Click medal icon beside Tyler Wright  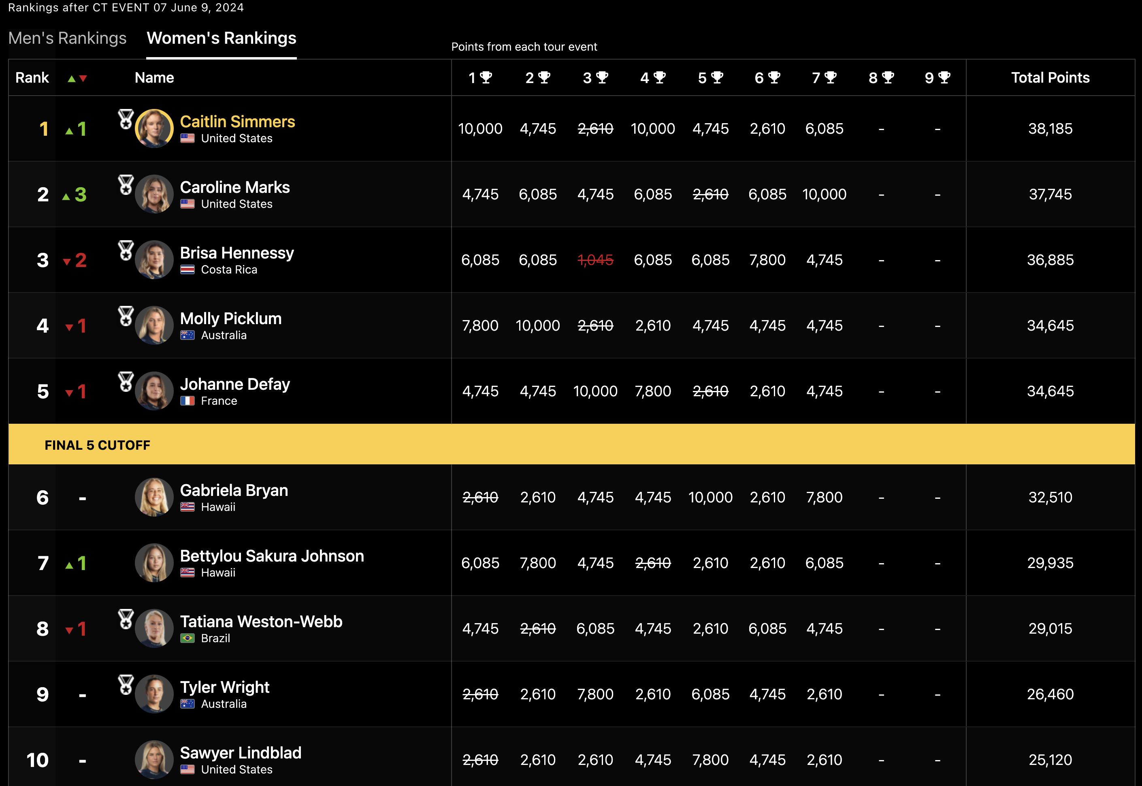coord(126,685)
